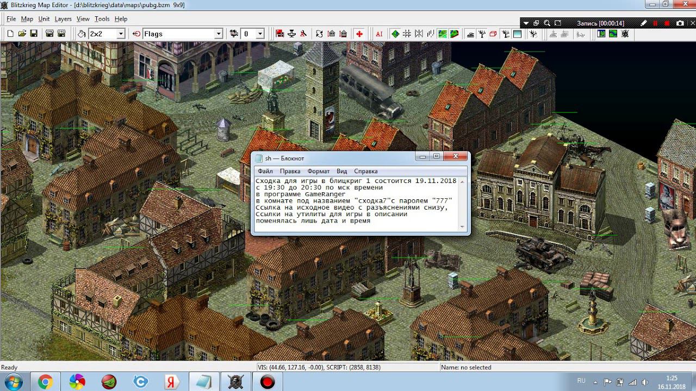This screenshot has width=696, height=391.
Task: Click Notepad scrollbar down arrow
Action: (463, 227)
